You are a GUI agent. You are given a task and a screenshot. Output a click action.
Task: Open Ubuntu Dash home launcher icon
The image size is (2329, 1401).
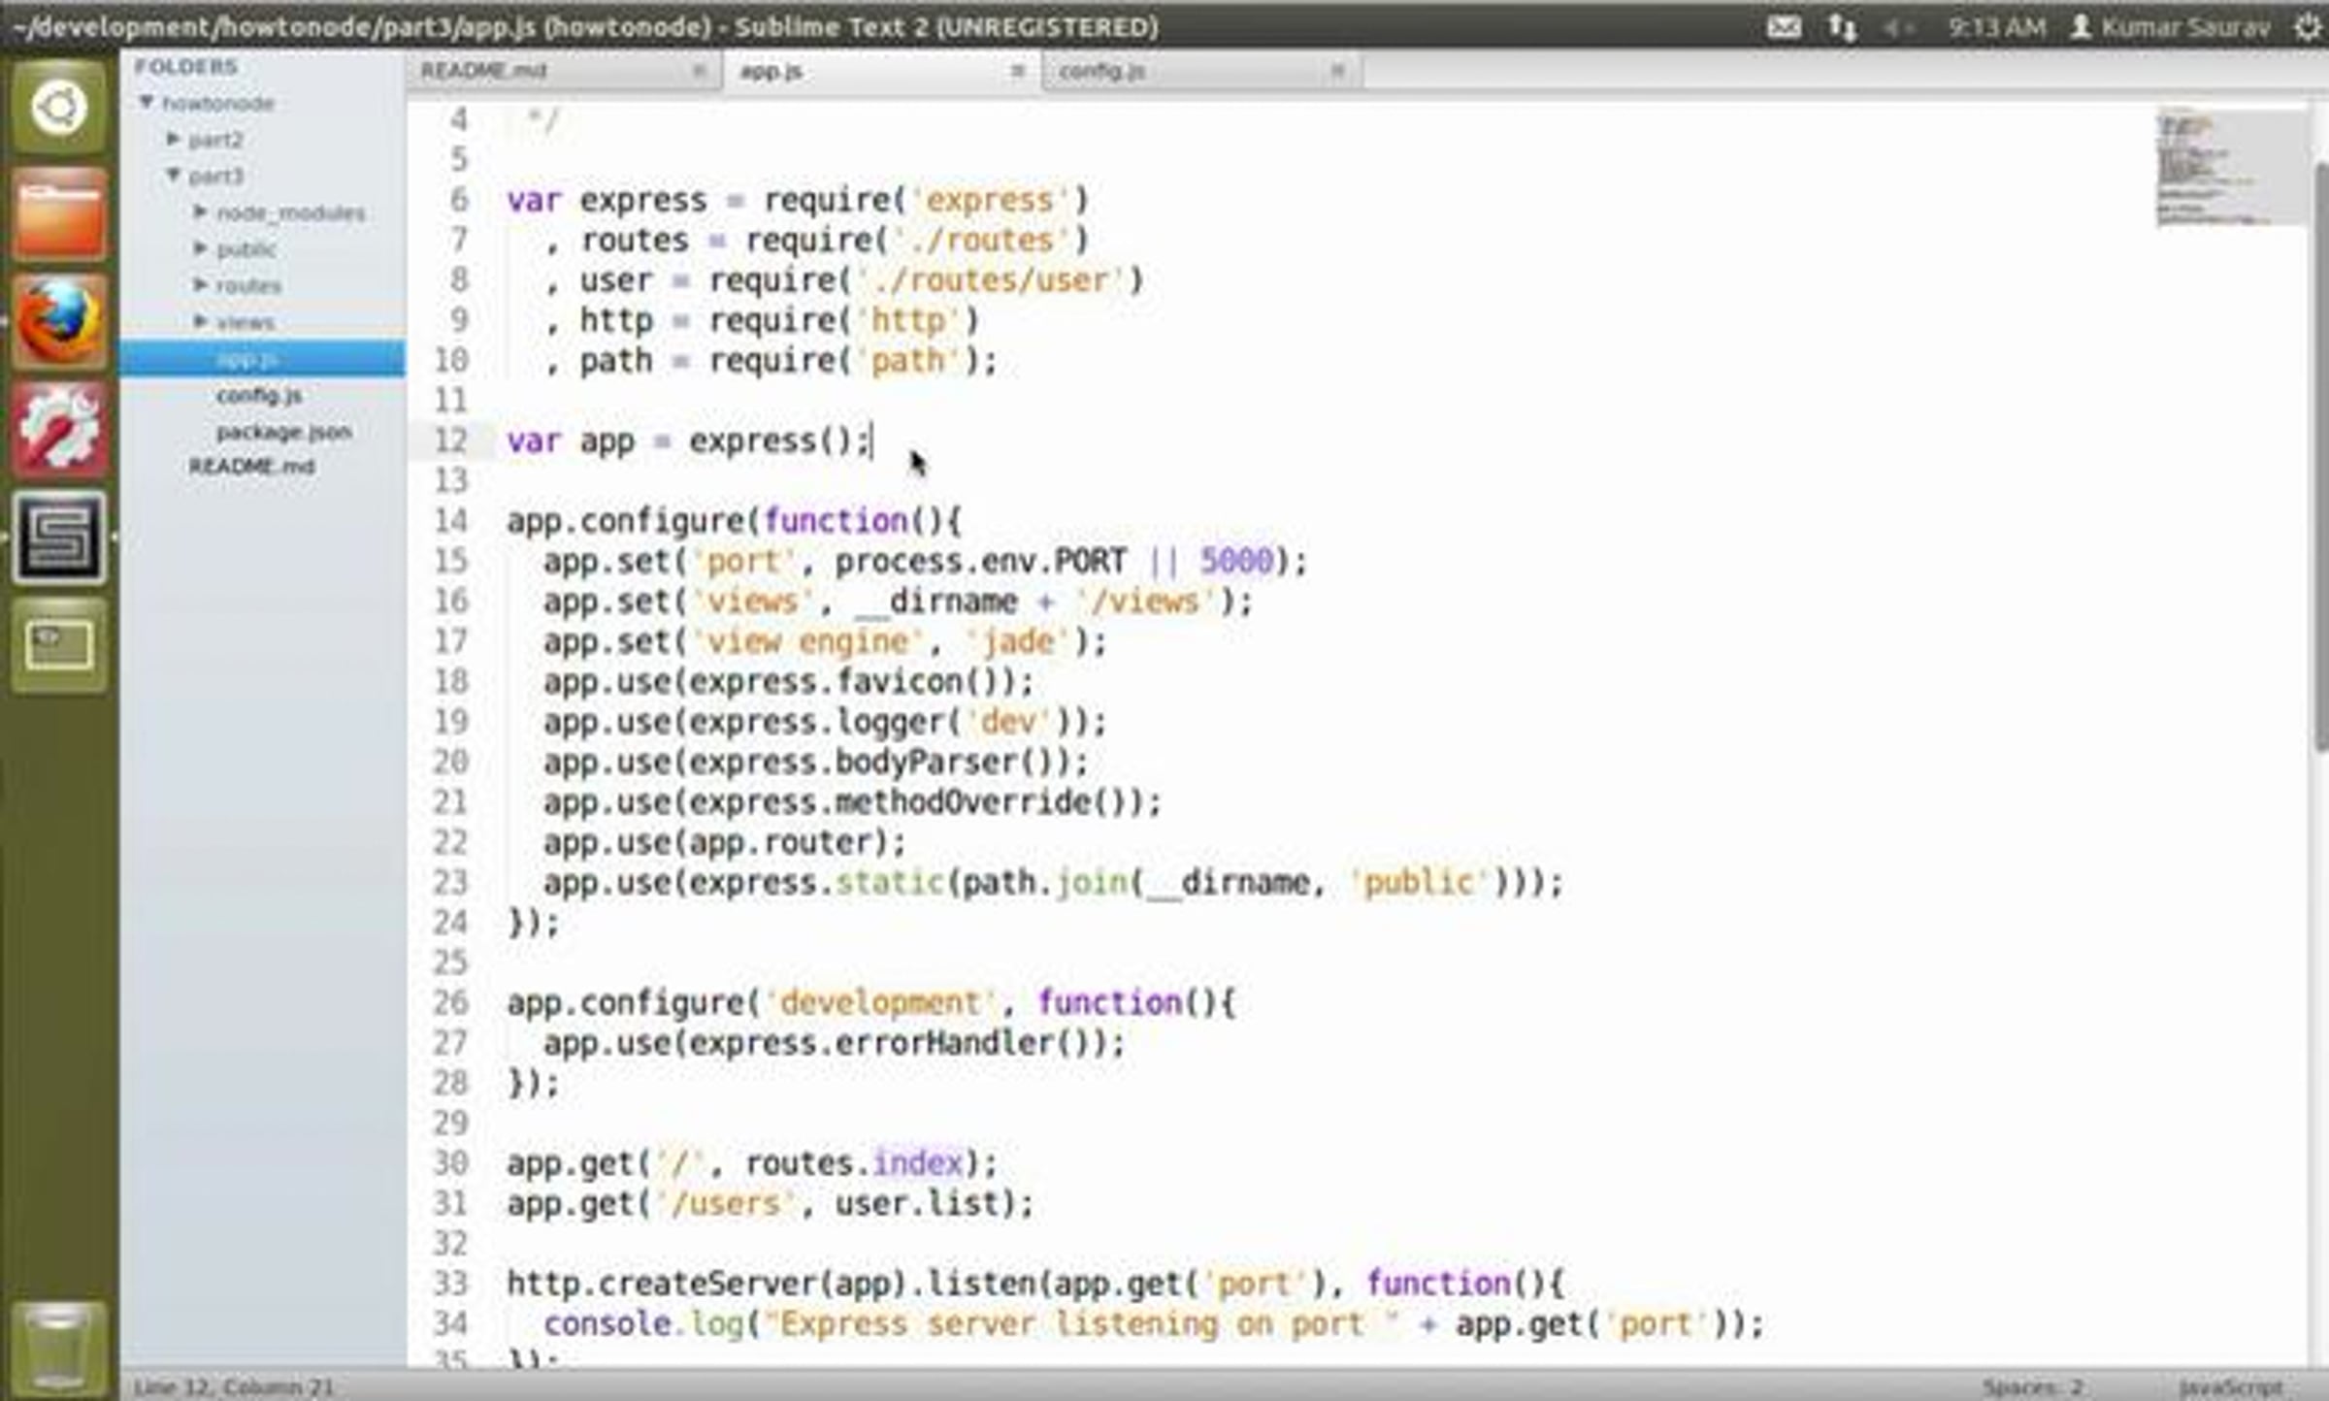pyautogui.click(x=58, y=107)
